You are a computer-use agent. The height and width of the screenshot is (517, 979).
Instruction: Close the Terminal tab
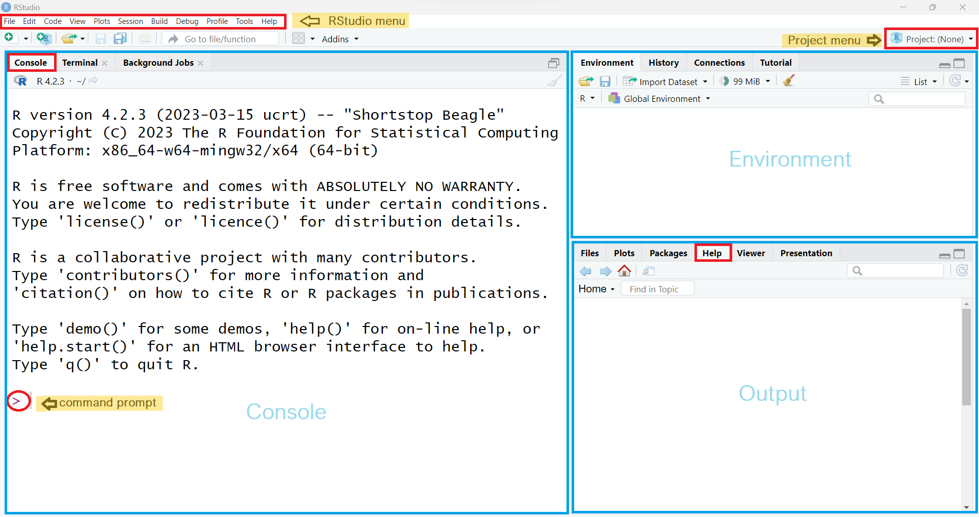click(x=105, y=63)
